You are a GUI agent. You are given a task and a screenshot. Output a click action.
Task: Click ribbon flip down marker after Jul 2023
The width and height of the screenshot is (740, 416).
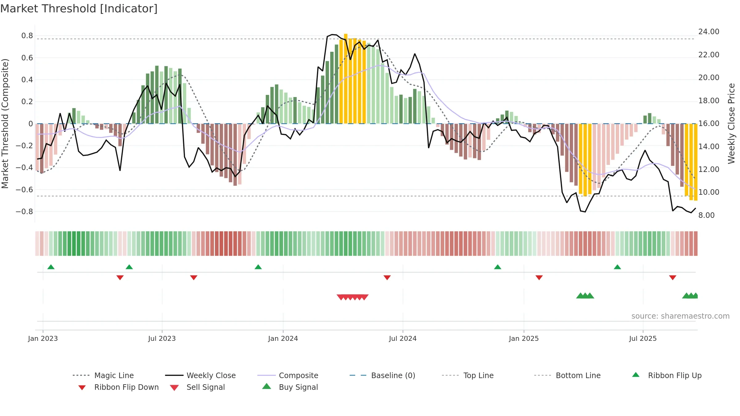194,278
